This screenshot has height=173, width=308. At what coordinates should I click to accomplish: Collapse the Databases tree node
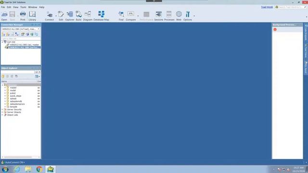point(2,85)
